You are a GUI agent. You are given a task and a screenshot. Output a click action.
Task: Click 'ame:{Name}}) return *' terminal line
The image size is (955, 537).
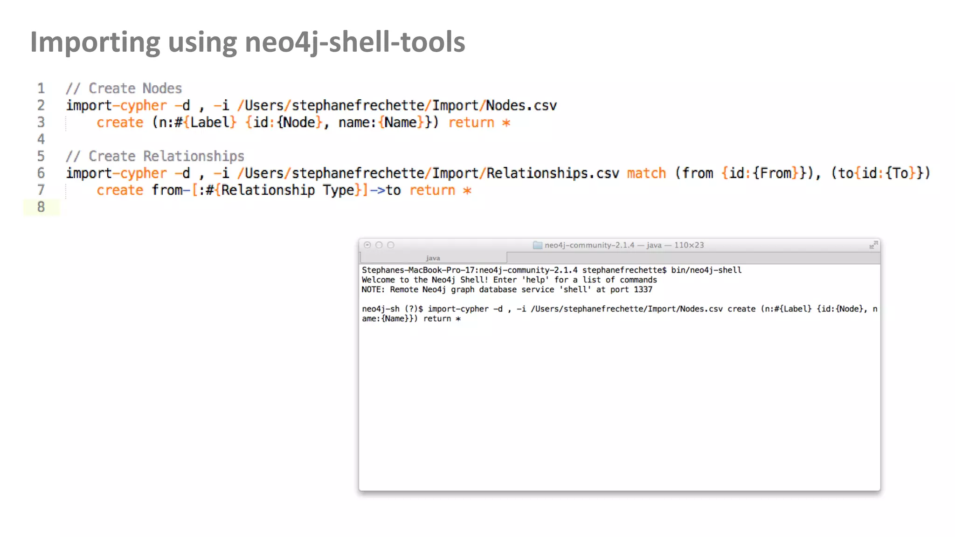411,319
